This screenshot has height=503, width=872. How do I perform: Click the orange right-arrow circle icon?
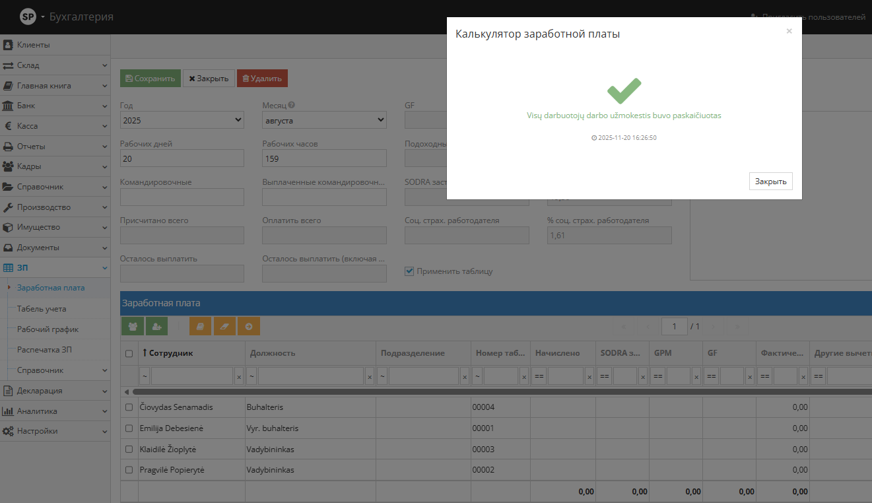249,326
